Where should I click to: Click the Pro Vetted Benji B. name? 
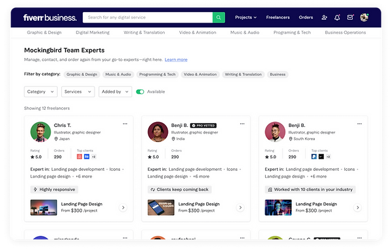click(x=179, y=125)
